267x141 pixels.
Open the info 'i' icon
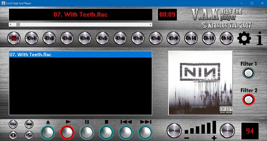[260, 38]
